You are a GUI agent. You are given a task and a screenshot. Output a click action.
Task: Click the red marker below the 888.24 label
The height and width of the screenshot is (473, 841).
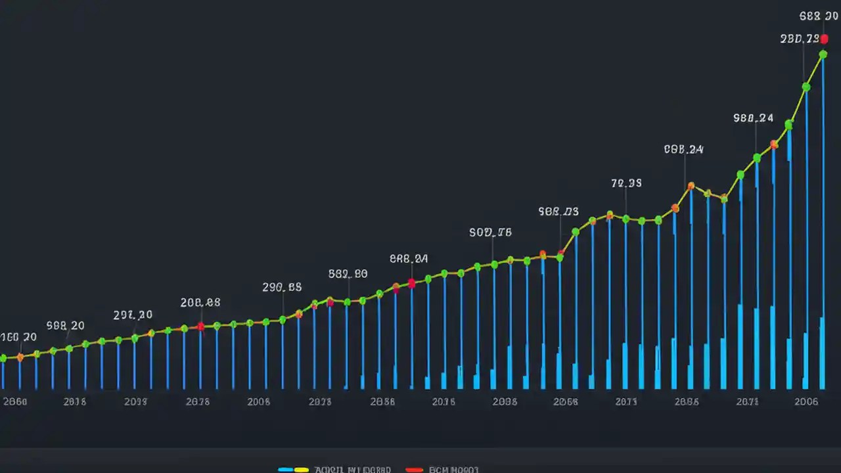(412, 284)
